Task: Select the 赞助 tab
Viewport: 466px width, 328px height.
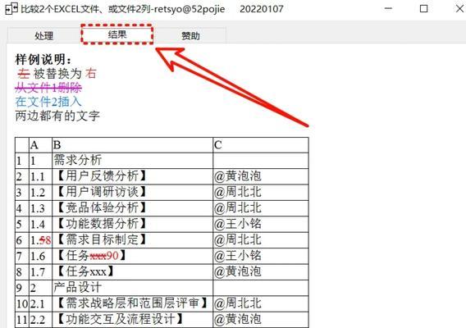Action: pos(190,36)
